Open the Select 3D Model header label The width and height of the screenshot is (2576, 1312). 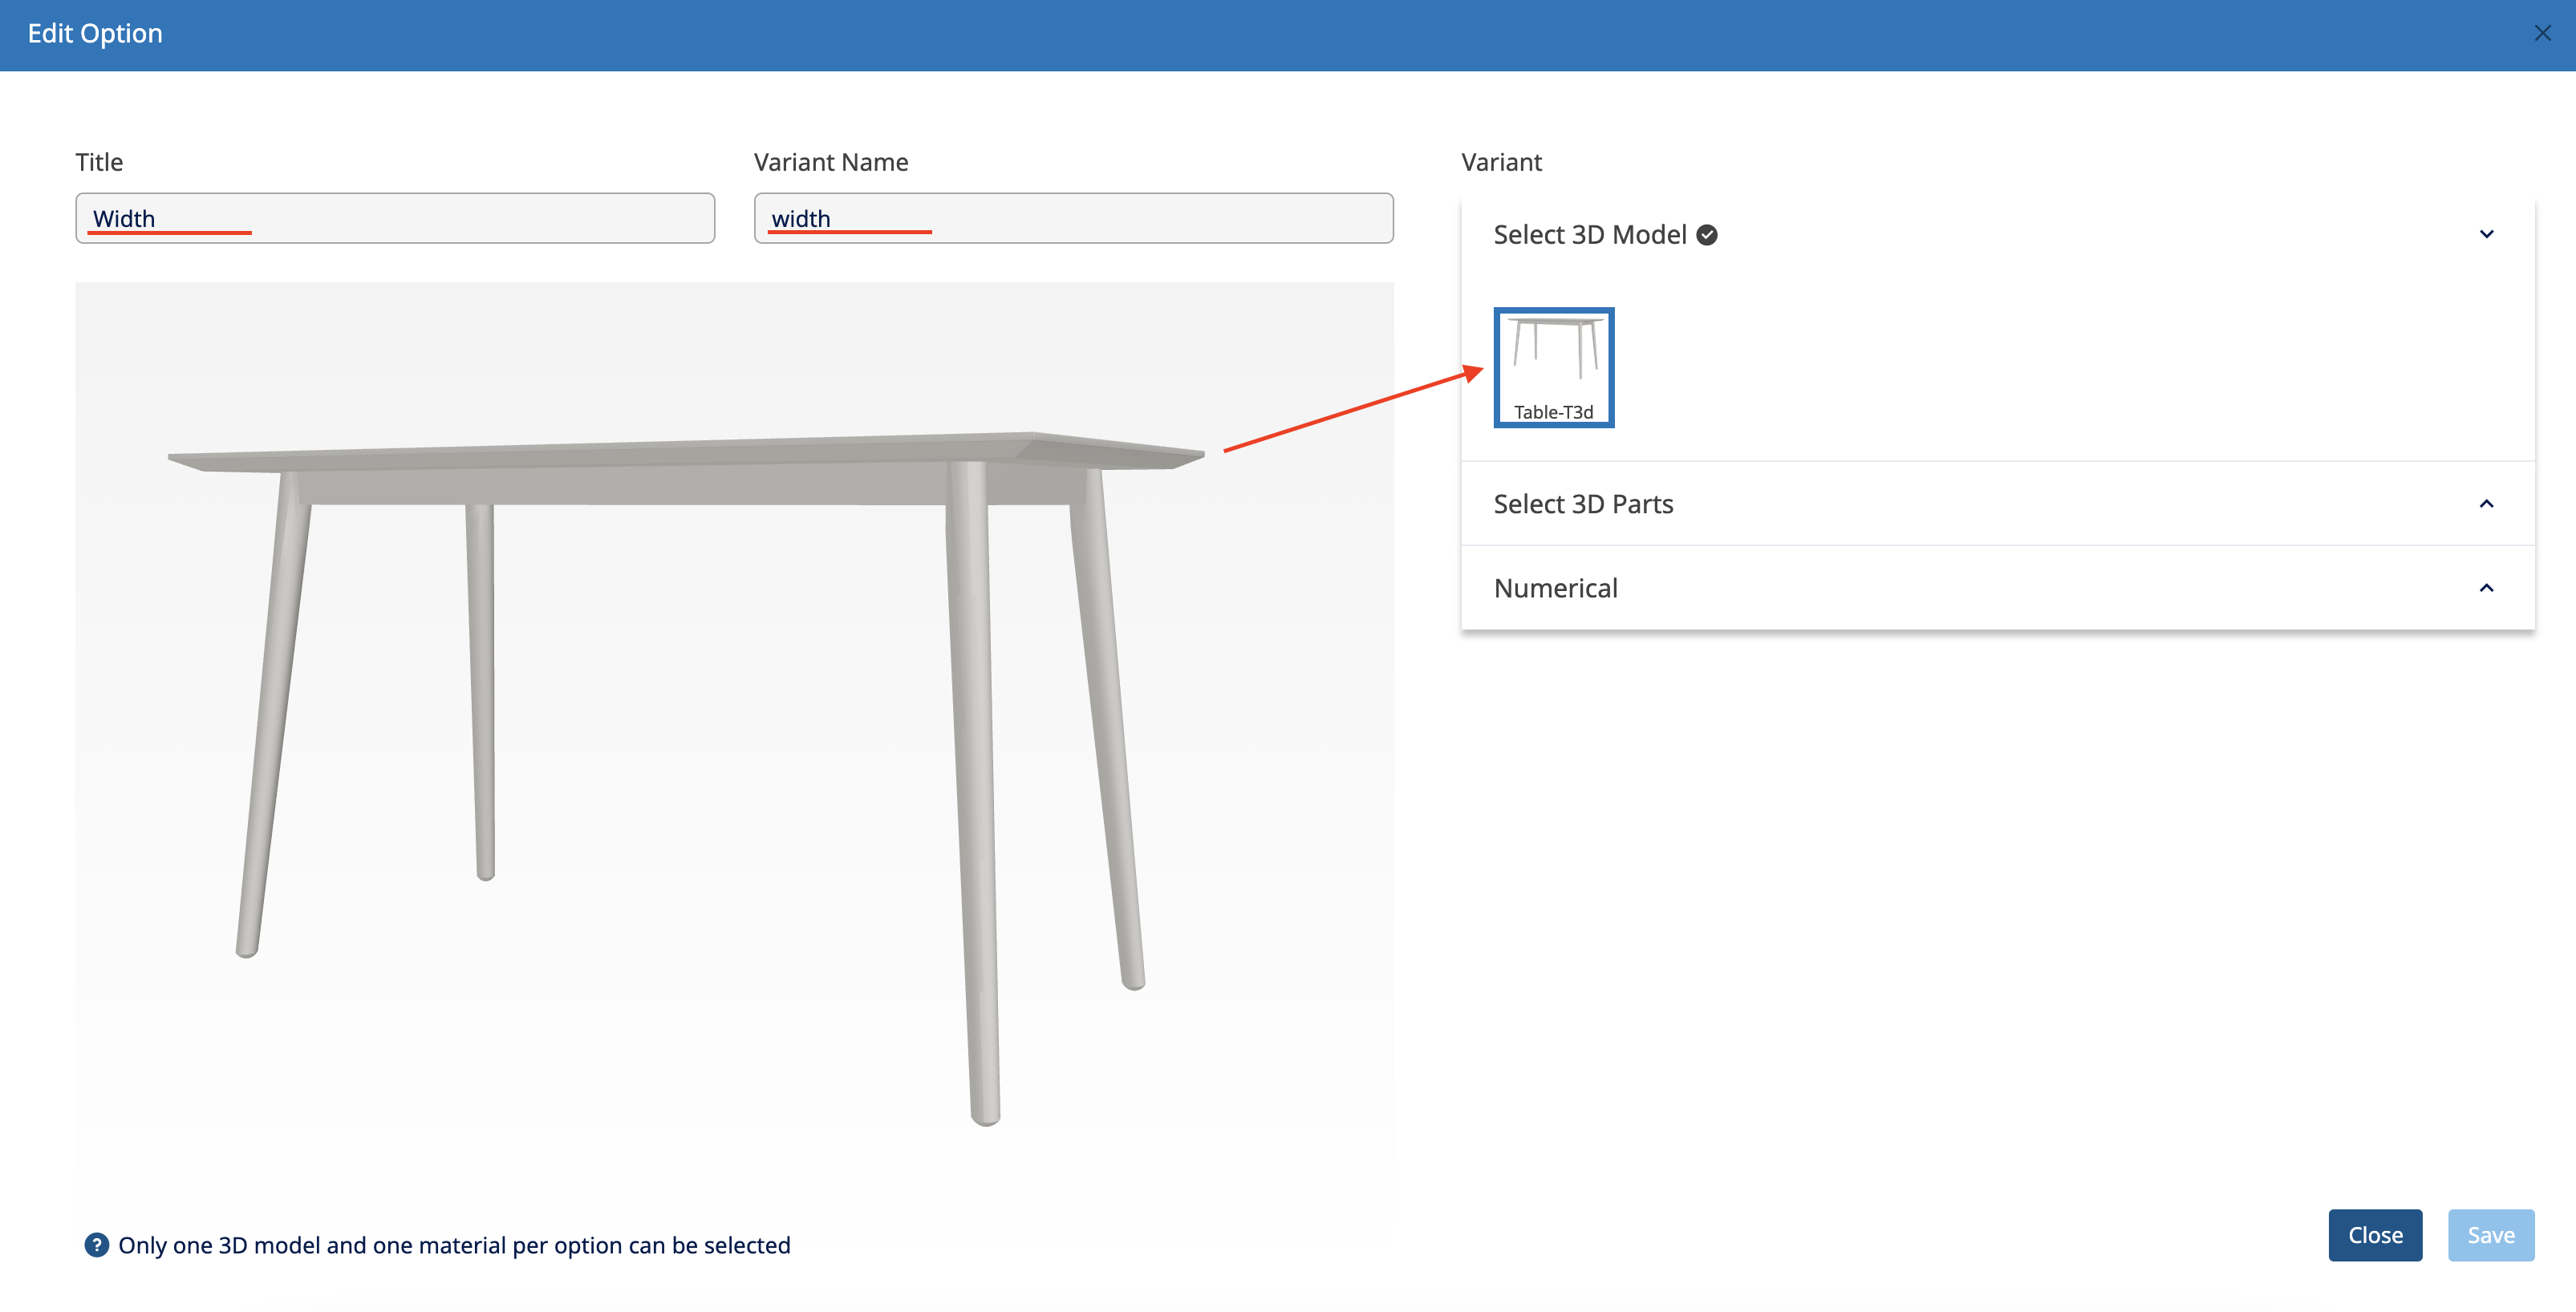click(1589, 235)
